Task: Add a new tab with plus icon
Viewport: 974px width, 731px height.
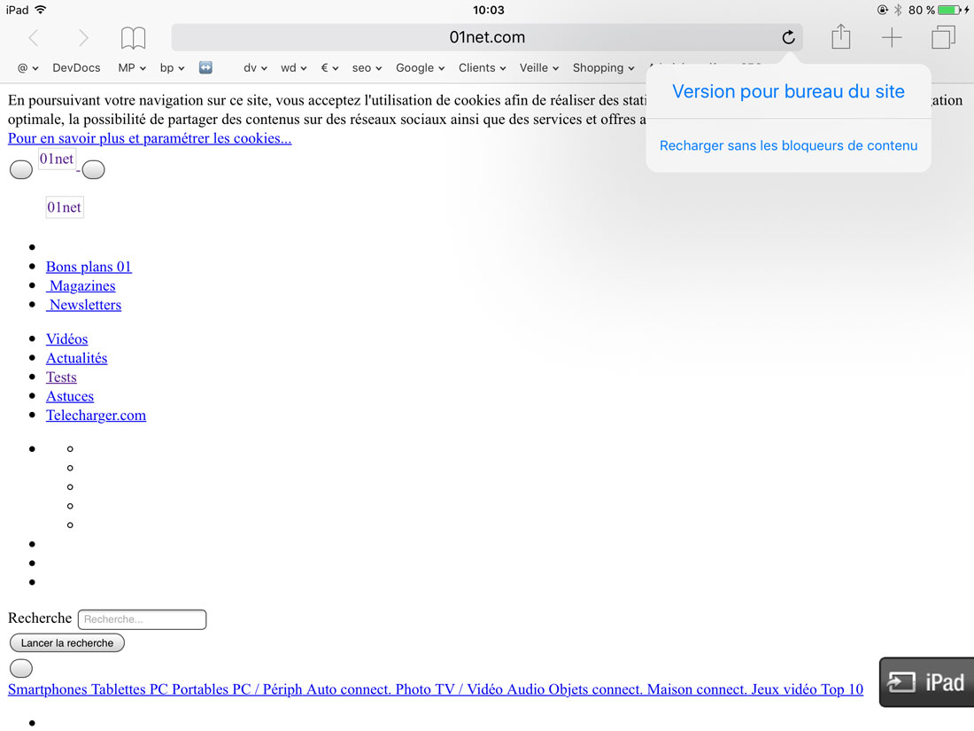Action: pos(891,37)
